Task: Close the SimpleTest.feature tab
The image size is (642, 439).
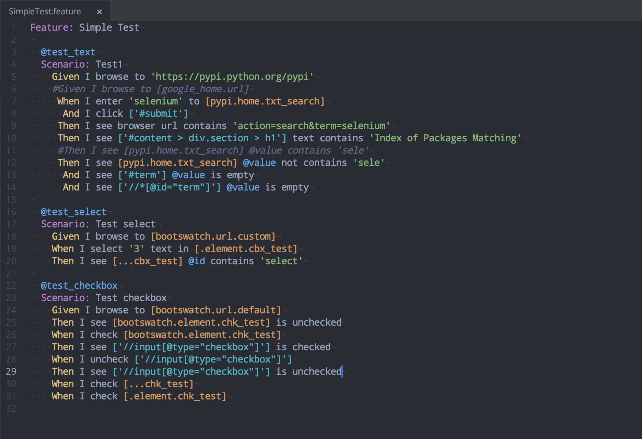Action: click(x=99, y=11)
